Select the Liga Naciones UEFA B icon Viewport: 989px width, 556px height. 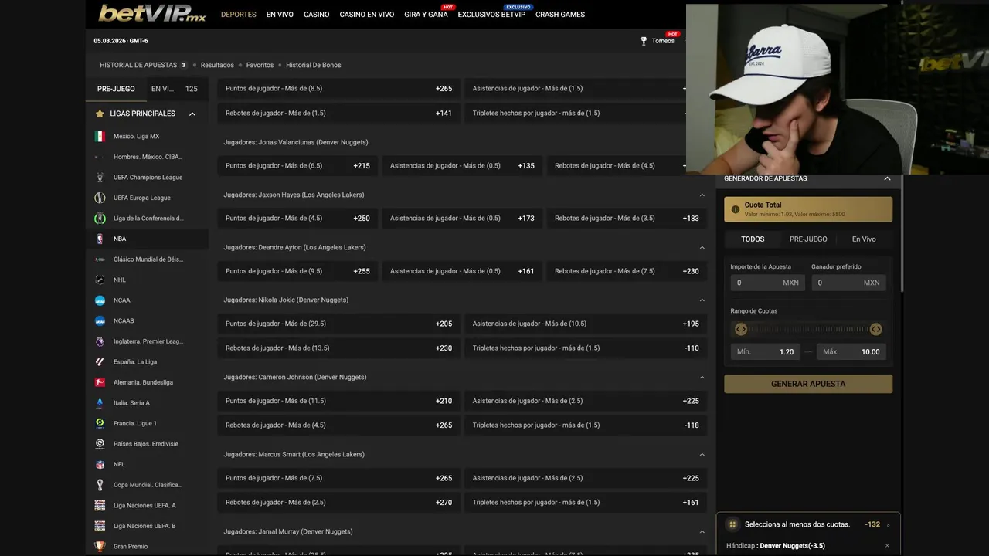click(100, 526)
